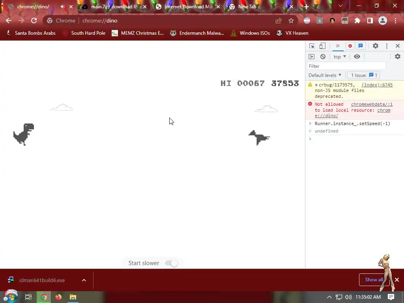Click Show all downloads
Image resolution: width=404 pixels, height=303 pixels.
tap(374, 280)
